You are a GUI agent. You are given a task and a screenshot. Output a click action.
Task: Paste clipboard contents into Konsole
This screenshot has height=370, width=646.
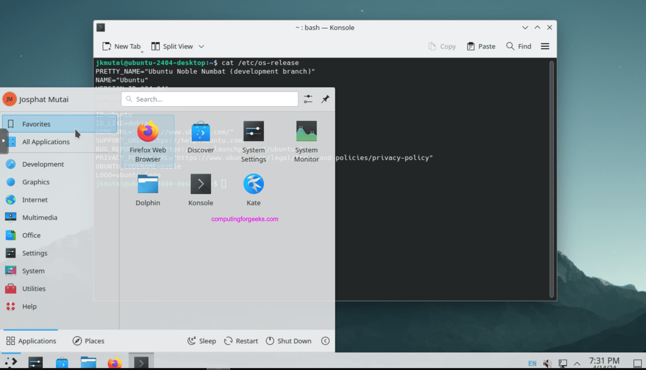pos(481,46)
